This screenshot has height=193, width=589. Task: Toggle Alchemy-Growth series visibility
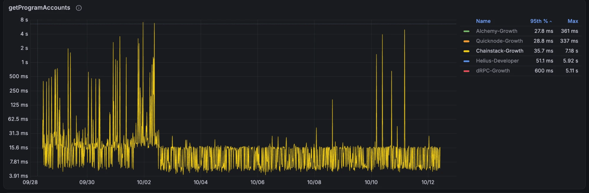(x=497, y=31)
